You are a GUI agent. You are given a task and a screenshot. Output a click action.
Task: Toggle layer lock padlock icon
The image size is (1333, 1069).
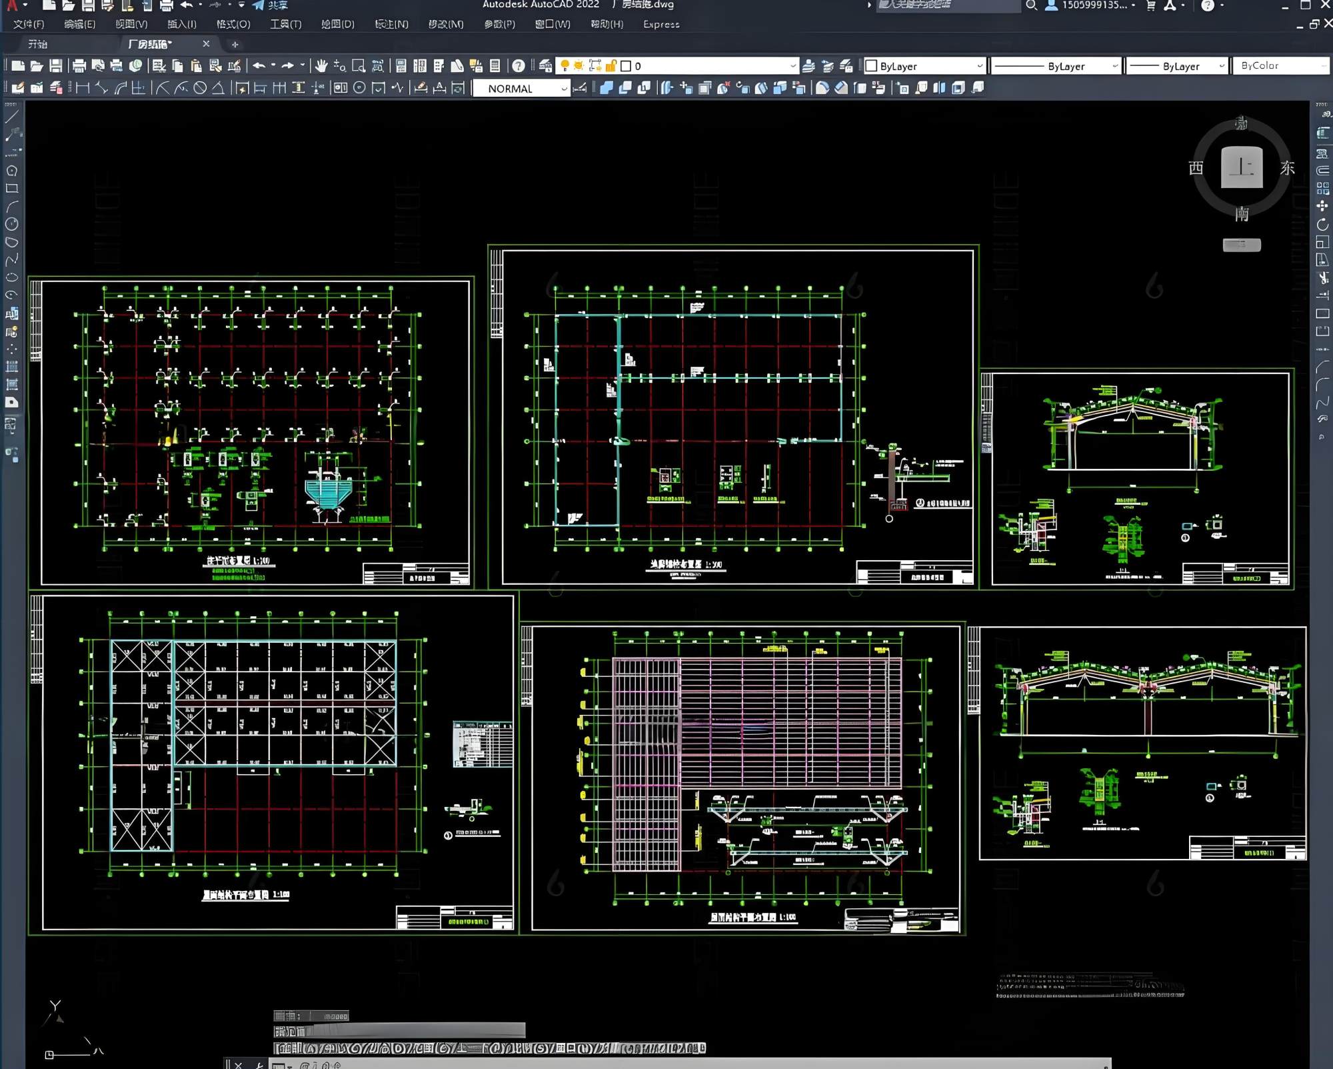point(610,65)
